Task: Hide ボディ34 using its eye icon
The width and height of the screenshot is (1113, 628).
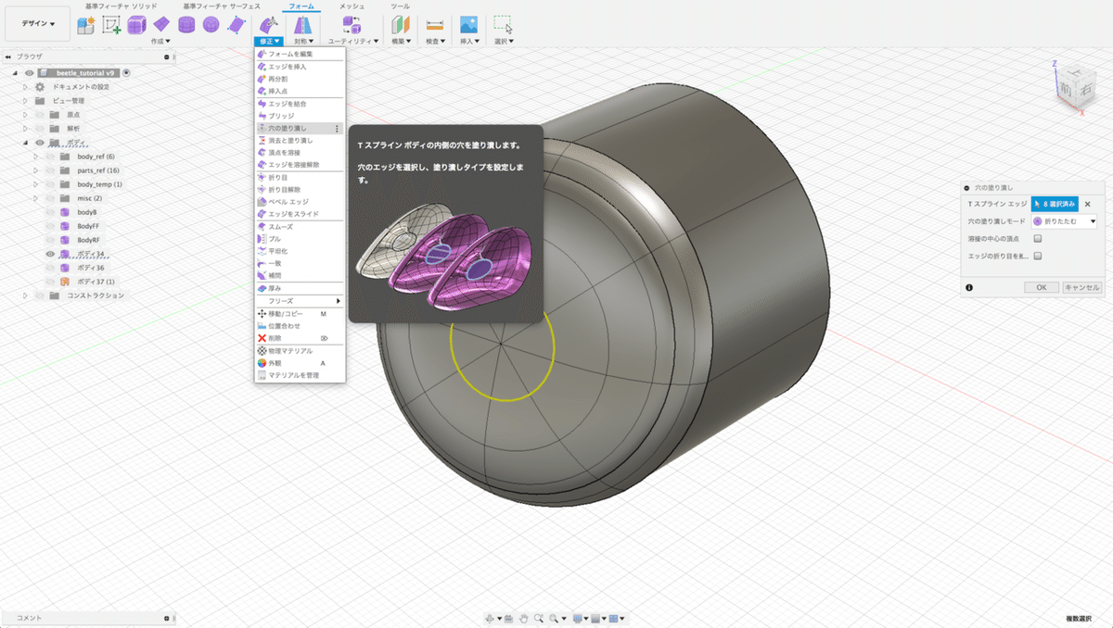Action: [x=52, y=254]
